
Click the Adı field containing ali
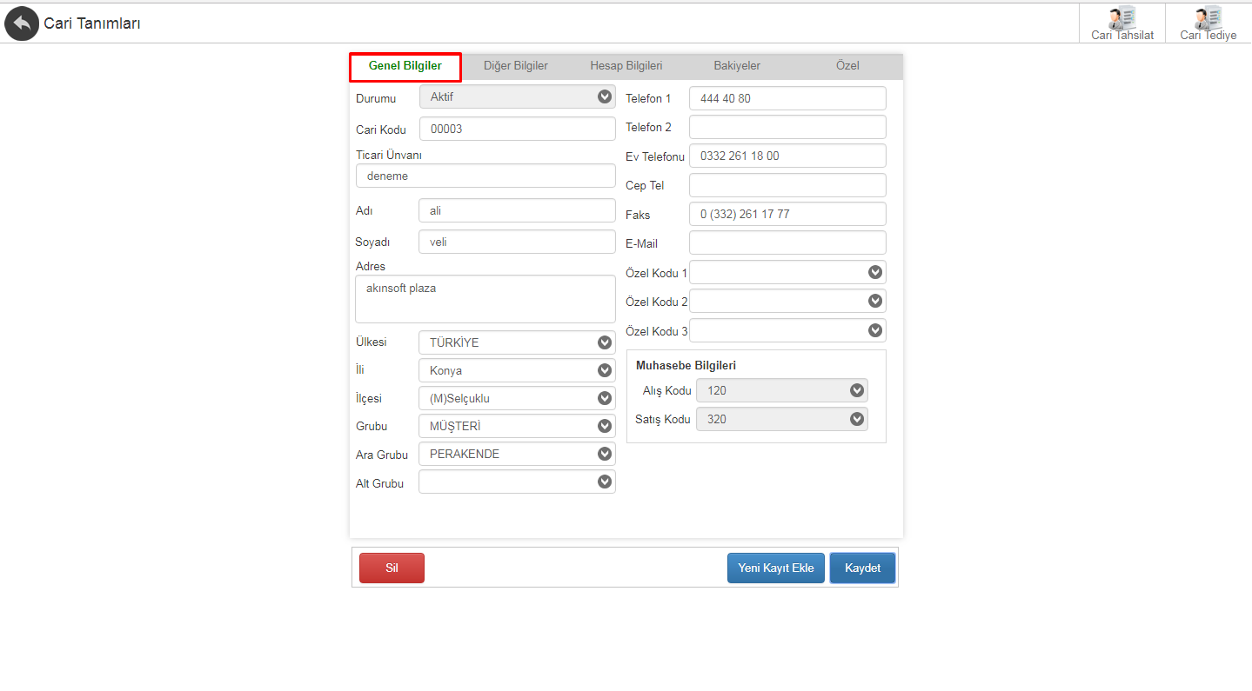click(x=517, y=210)
